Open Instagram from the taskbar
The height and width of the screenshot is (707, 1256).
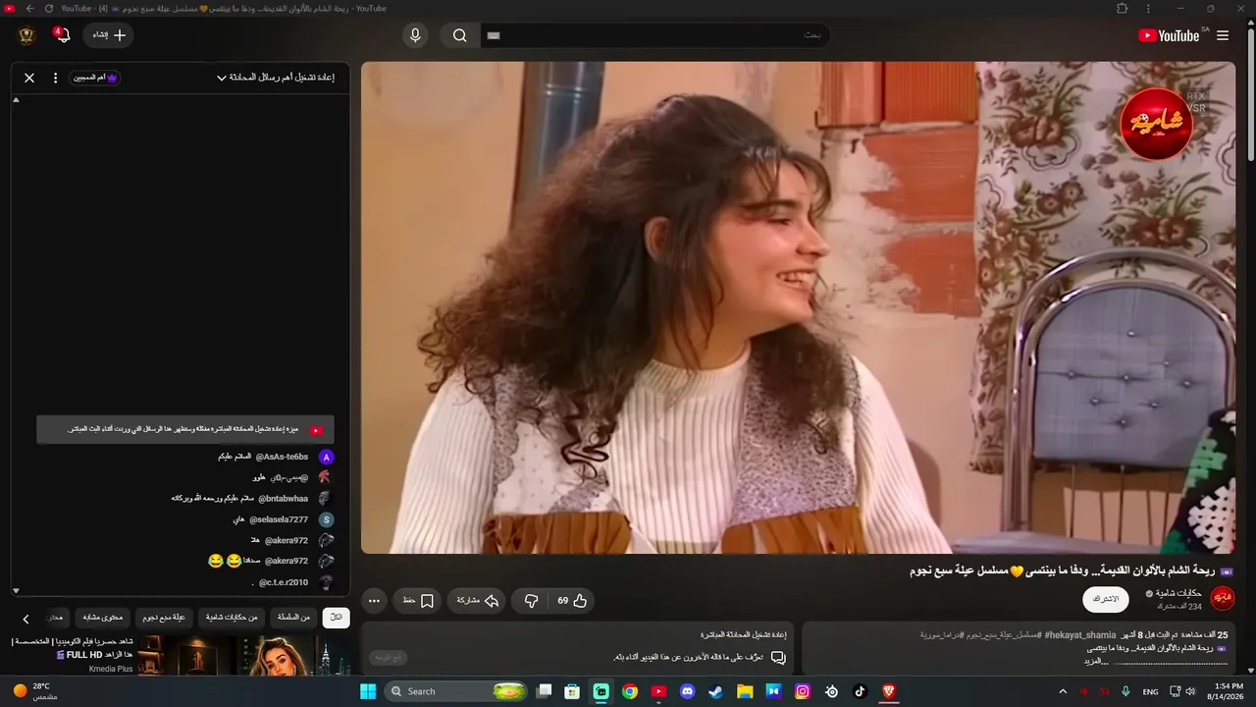803,691
